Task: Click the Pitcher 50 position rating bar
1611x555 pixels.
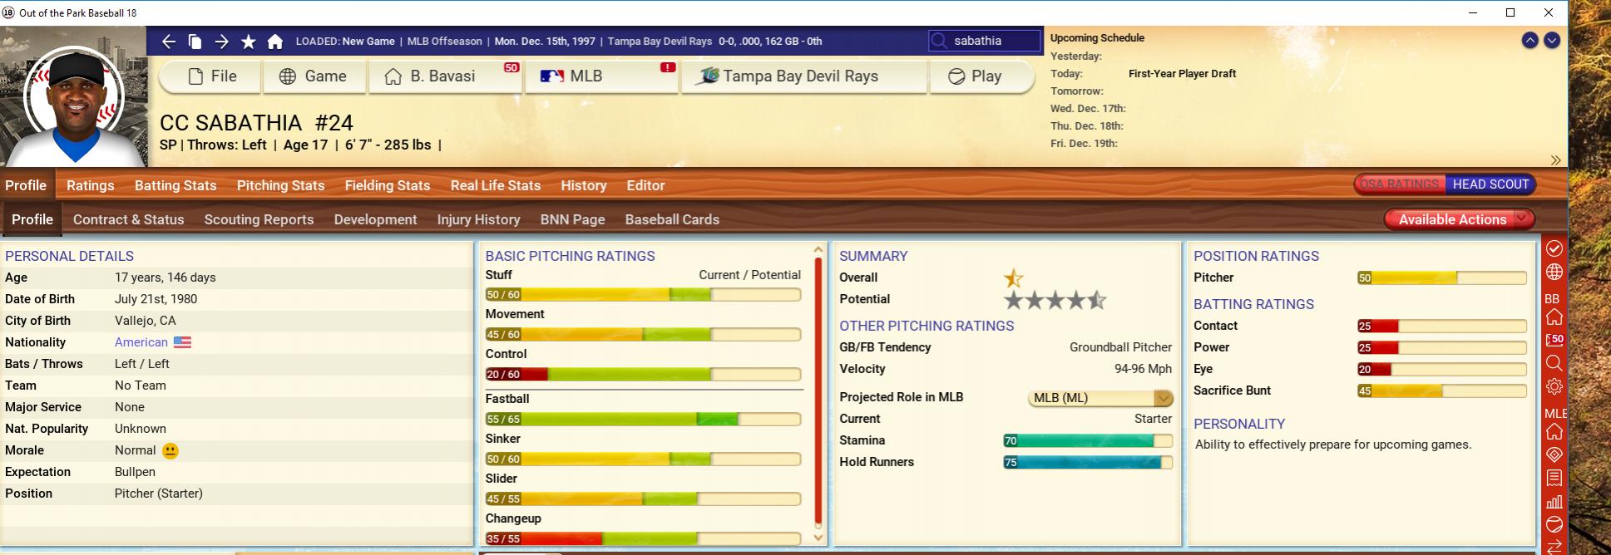Action: point(1442,278)
